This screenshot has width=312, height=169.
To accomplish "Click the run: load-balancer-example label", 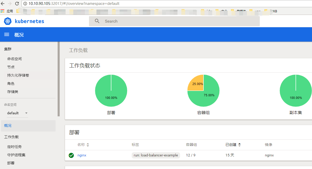I will click(x=156, y=155).
